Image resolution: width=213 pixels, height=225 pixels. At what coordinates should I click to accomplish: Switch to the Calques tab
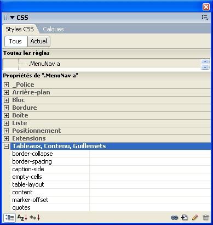click(x=53, y=29)
